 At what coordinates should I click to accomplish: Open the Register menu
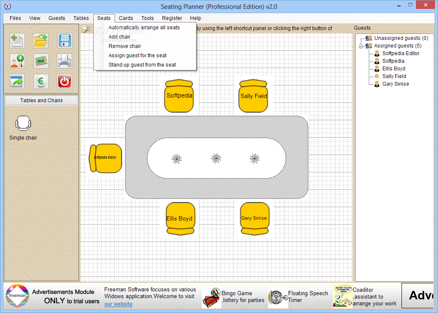pyautogui.click(x=172, y=18)
